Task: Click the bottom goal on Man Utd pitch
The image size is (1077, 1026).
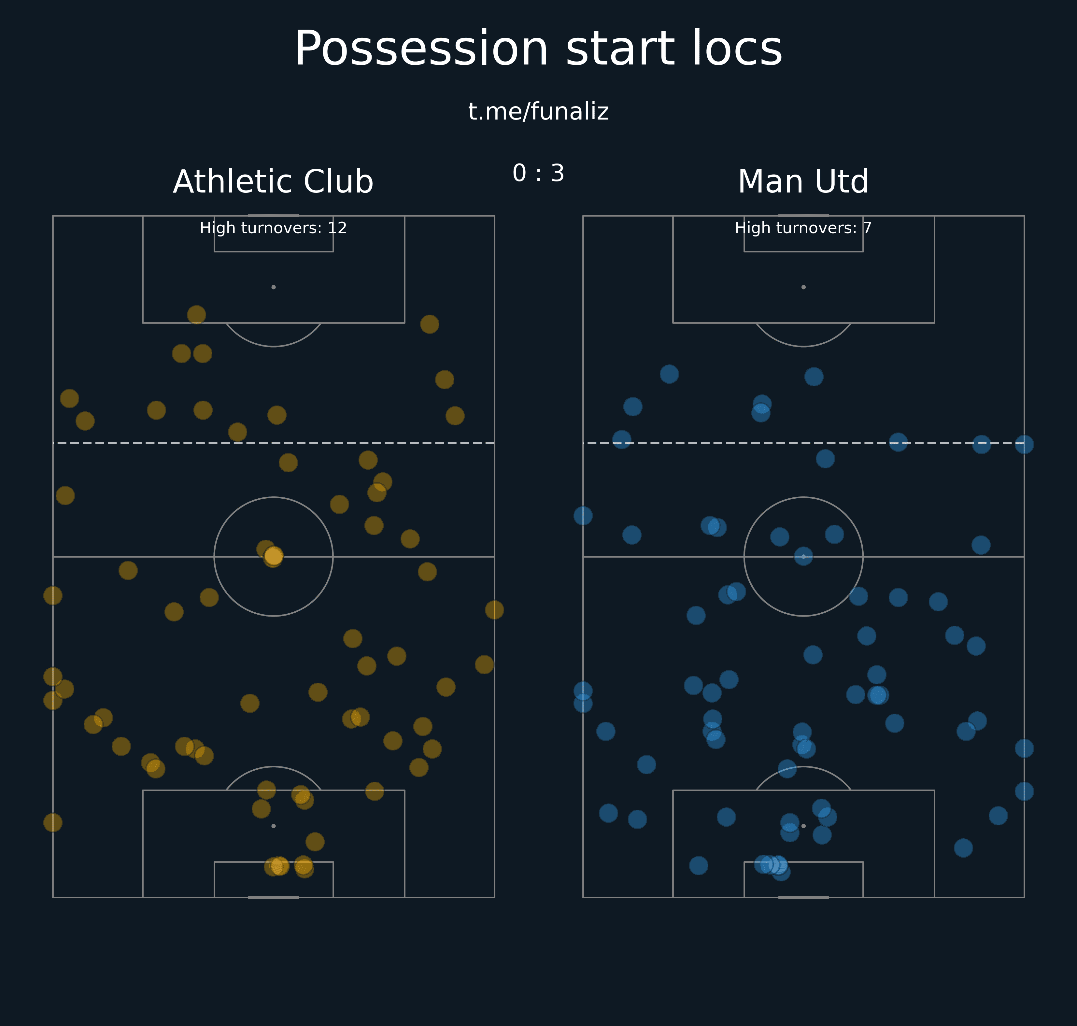Action: (803, 897)
